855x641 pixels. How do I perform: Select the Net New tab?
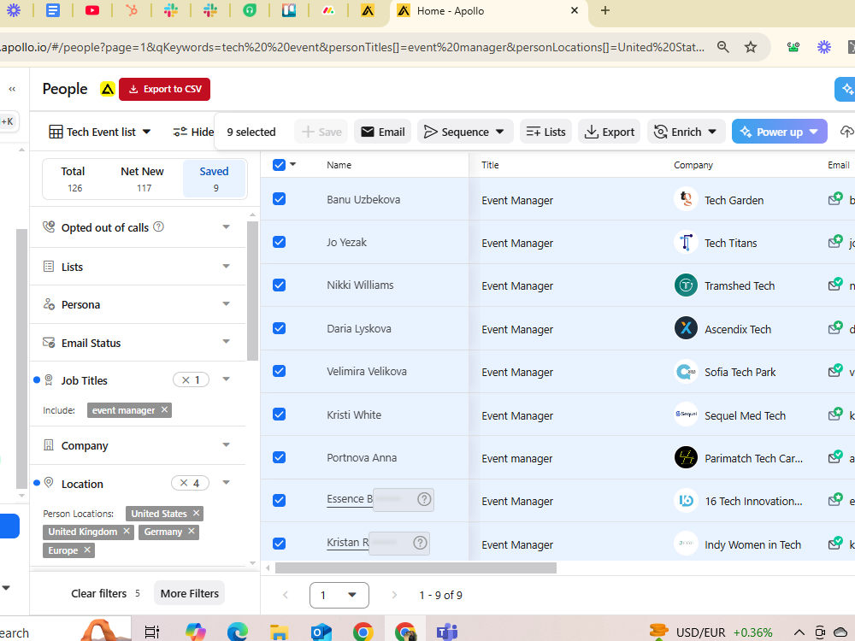point(142,179)
